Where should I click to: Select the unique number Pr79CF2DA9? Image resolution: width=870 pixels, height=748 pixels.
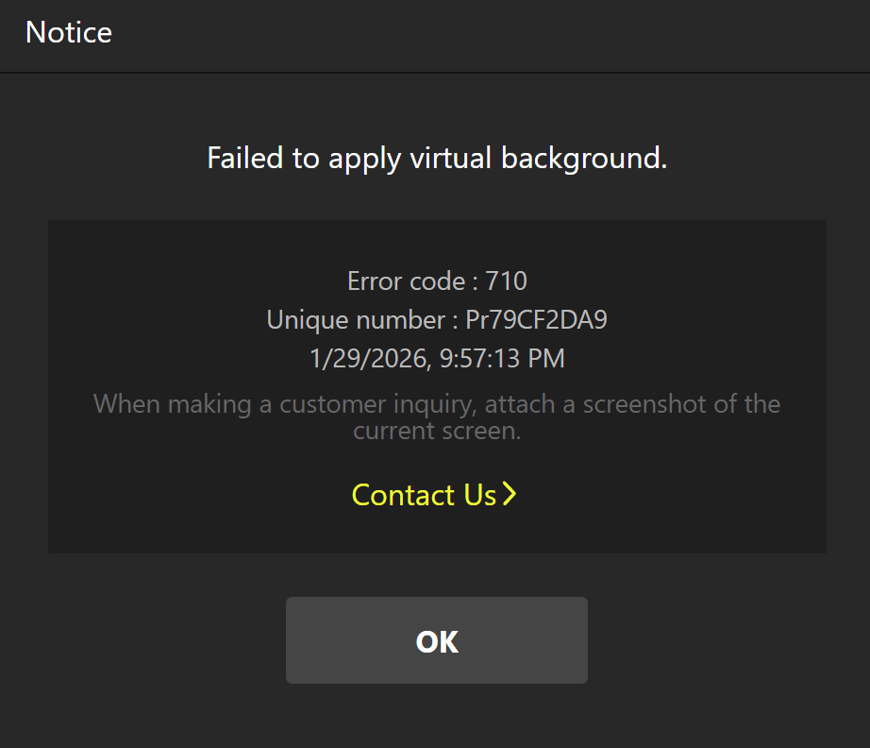point(536,320)
